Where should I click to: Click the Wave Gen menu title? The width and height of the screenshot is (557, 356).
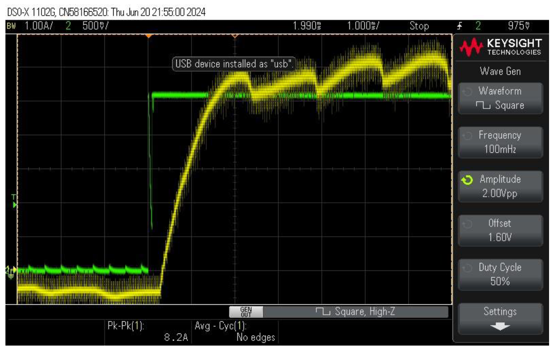point(500,71)
